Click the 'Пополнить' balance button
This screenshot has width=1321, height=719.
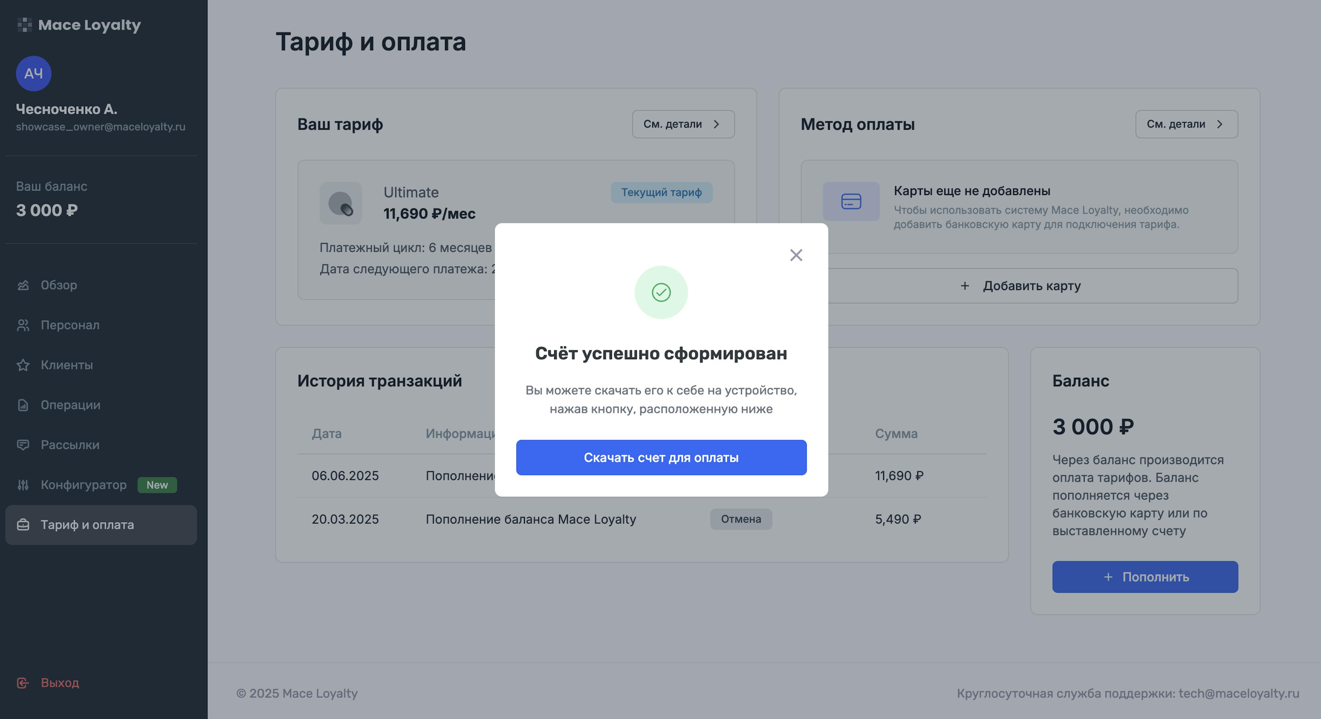[1145, 577]
